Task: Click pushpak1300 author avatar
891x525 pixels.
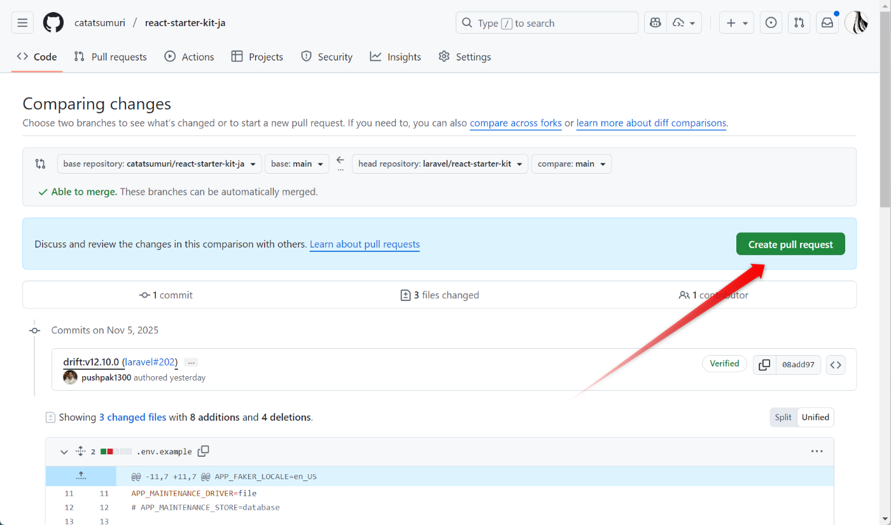Action: 70,377
